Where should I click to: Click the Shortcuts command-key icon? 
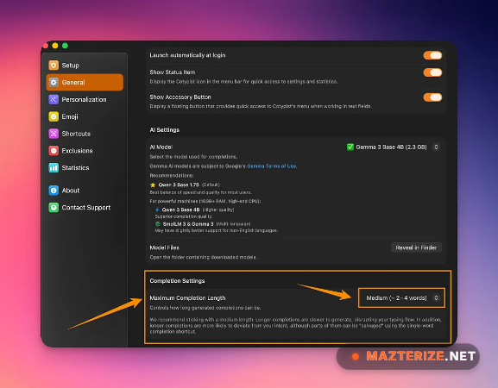point(54,134)
